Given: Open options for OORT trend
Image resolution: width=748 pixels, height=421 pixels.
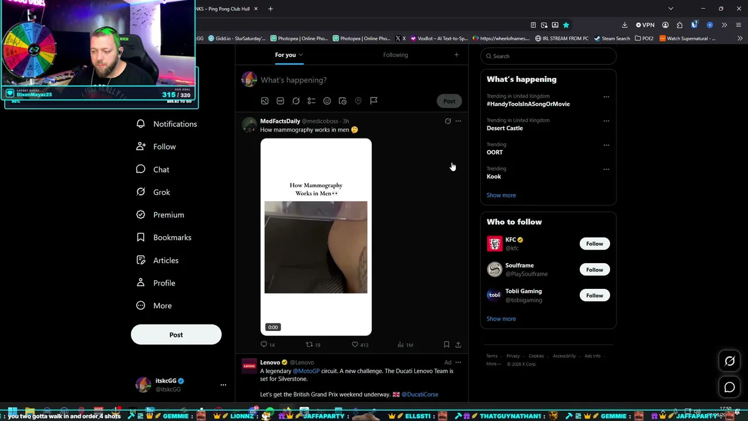Looking at the screenshot, I should click(606, 145).
